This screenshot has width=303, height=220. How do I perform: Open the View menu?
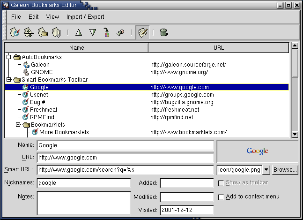click(52, 17)
